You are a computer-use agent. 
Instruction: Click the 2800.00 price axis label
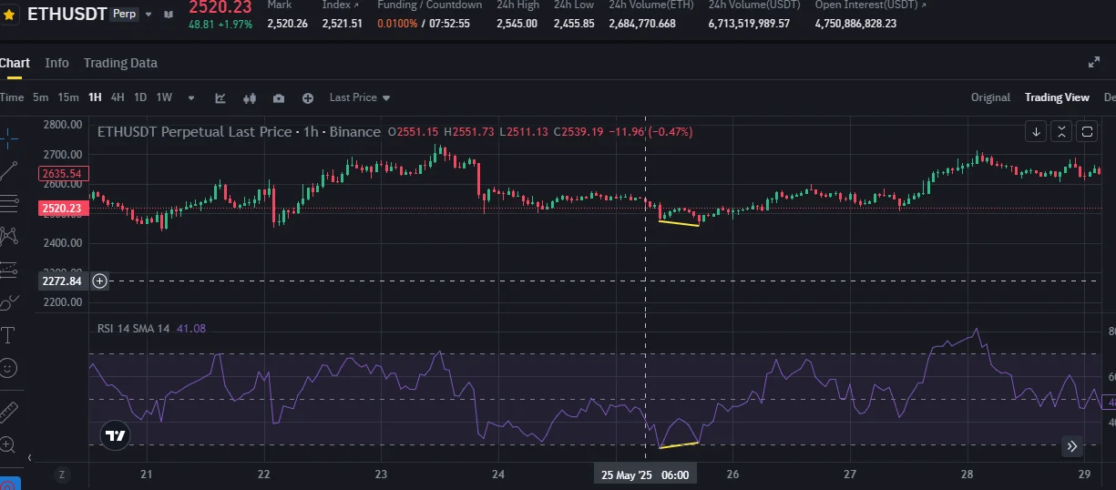tap(63, 125)
